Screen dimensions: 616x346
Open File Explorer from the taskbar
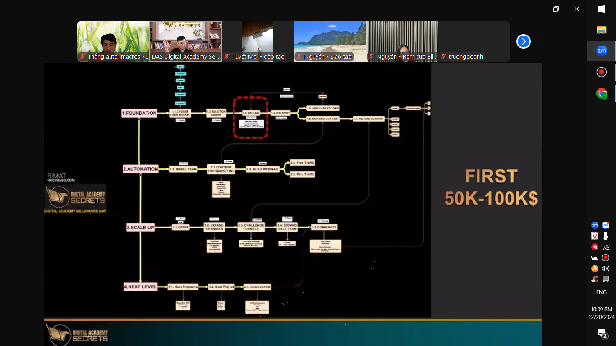coord(601,30)
